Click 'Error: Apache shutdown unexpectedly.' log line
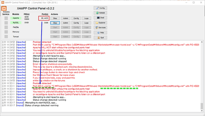 coord(52,64)
